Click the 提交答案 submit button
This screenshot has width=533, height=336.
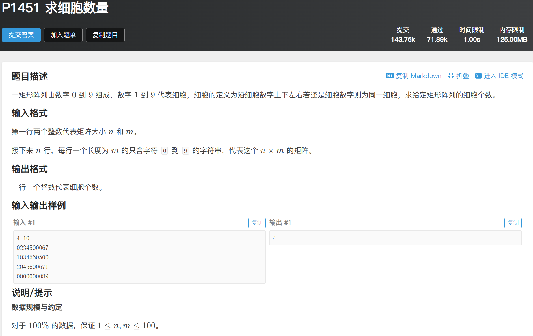click(21, 35)
